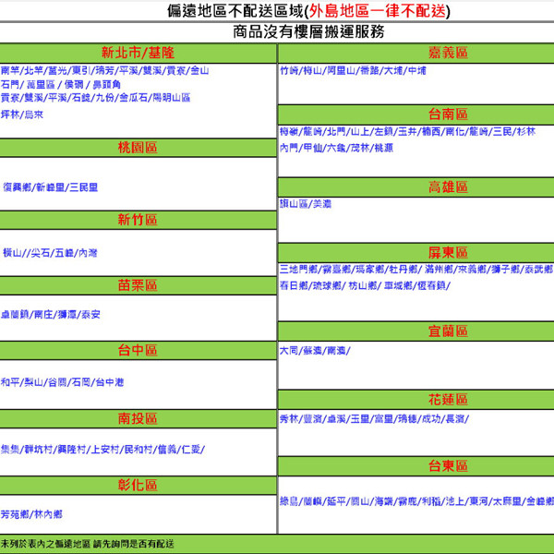Click the 新竹區 heading
The width and height of the screenshot is (554, 554).
pyautogui.click(x=138, y=220)
